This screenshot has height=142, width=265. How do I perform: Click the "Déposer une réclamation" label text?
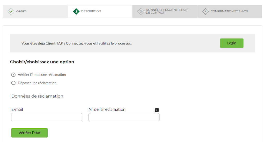(37, 83)
